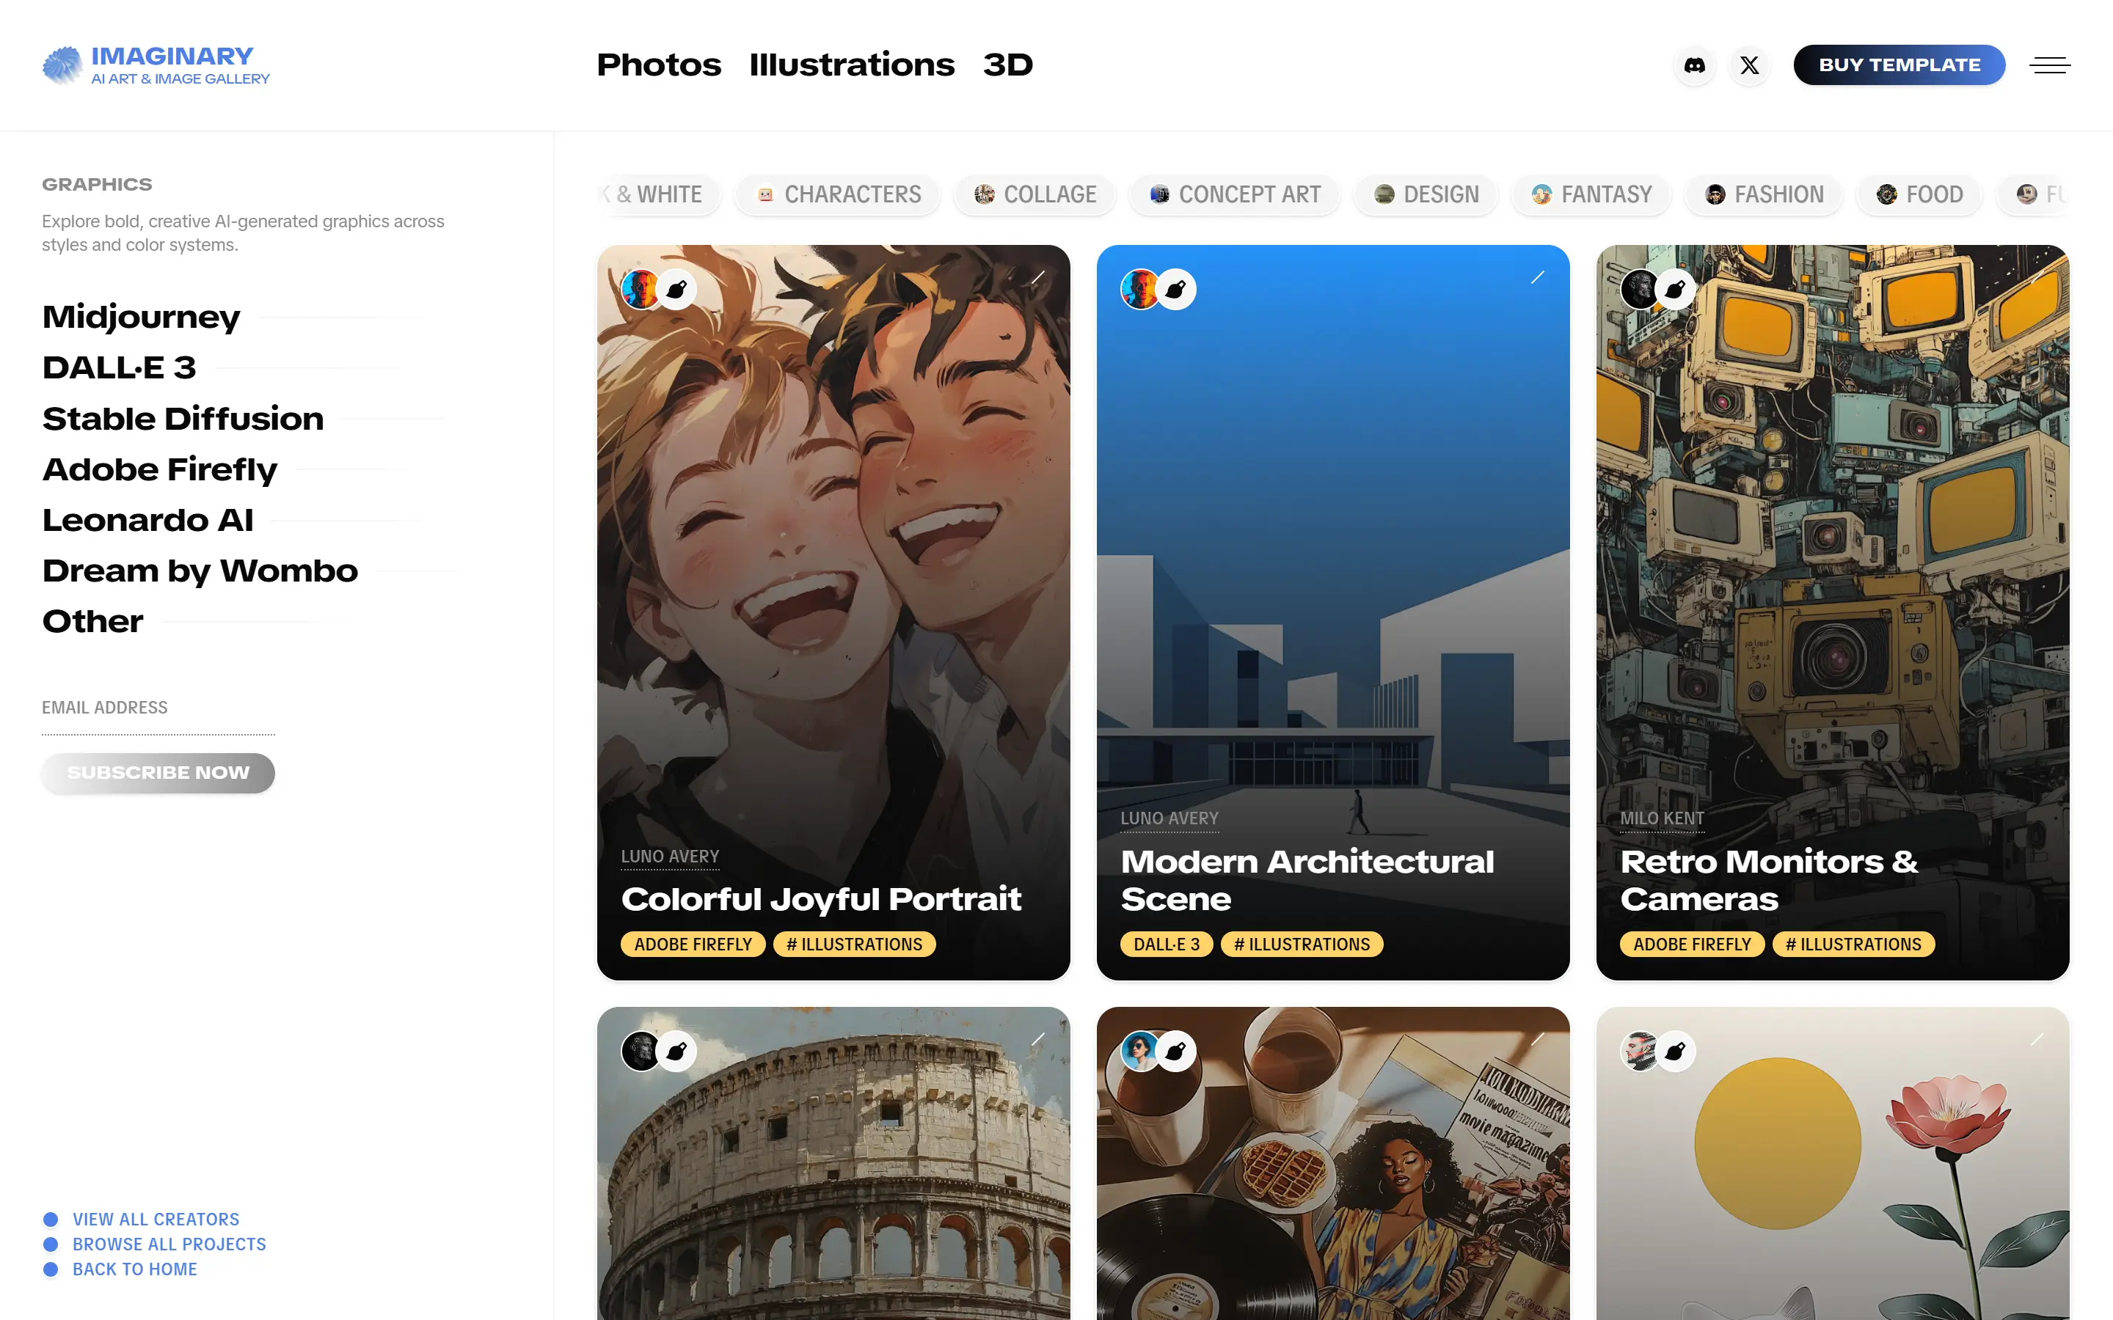Open Leonardo AI in the sidebar
The height and width of the screenshot is (1320, 2113).
pyautogui.click(x=147, y=519)
